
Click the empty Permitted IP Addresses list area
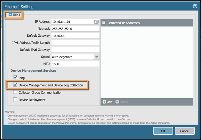pos(147,62)
